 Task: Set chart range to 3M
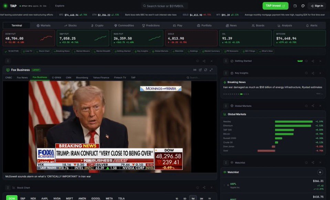pyautogui.click(x=201, y=199)
